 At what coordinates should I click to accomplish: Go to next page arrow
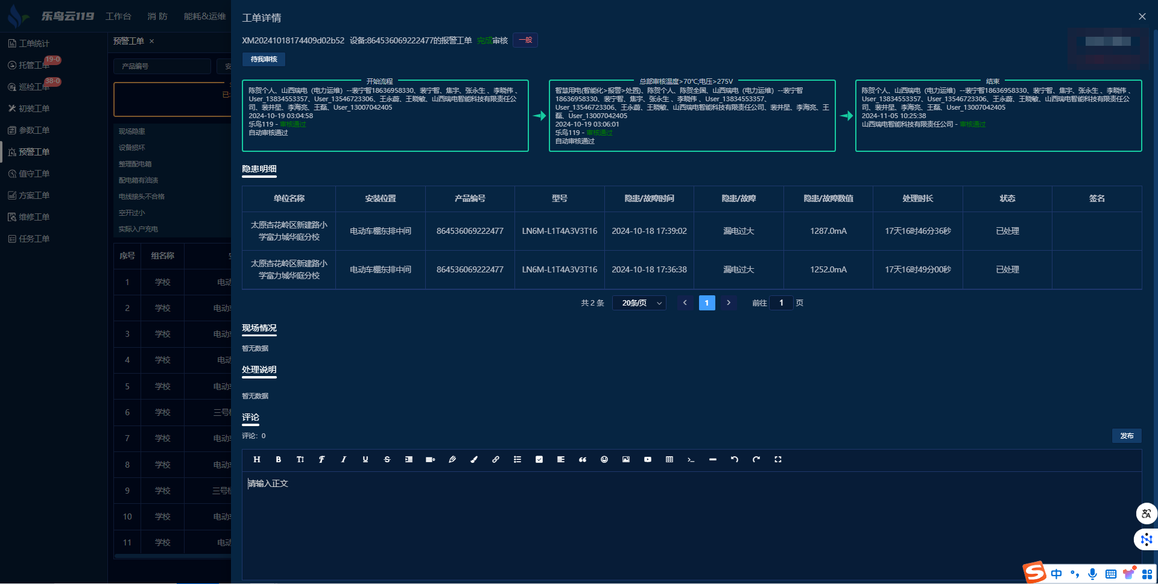729,303
